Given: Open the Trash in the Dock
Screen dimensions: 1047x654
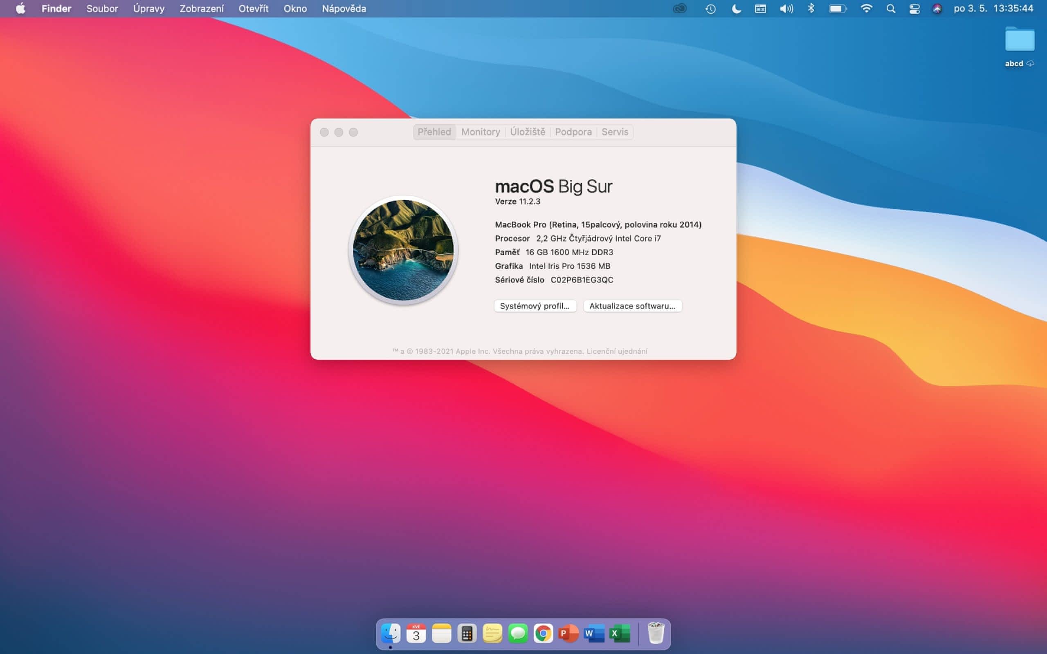Looking at the screenshot, I should 656,634.
